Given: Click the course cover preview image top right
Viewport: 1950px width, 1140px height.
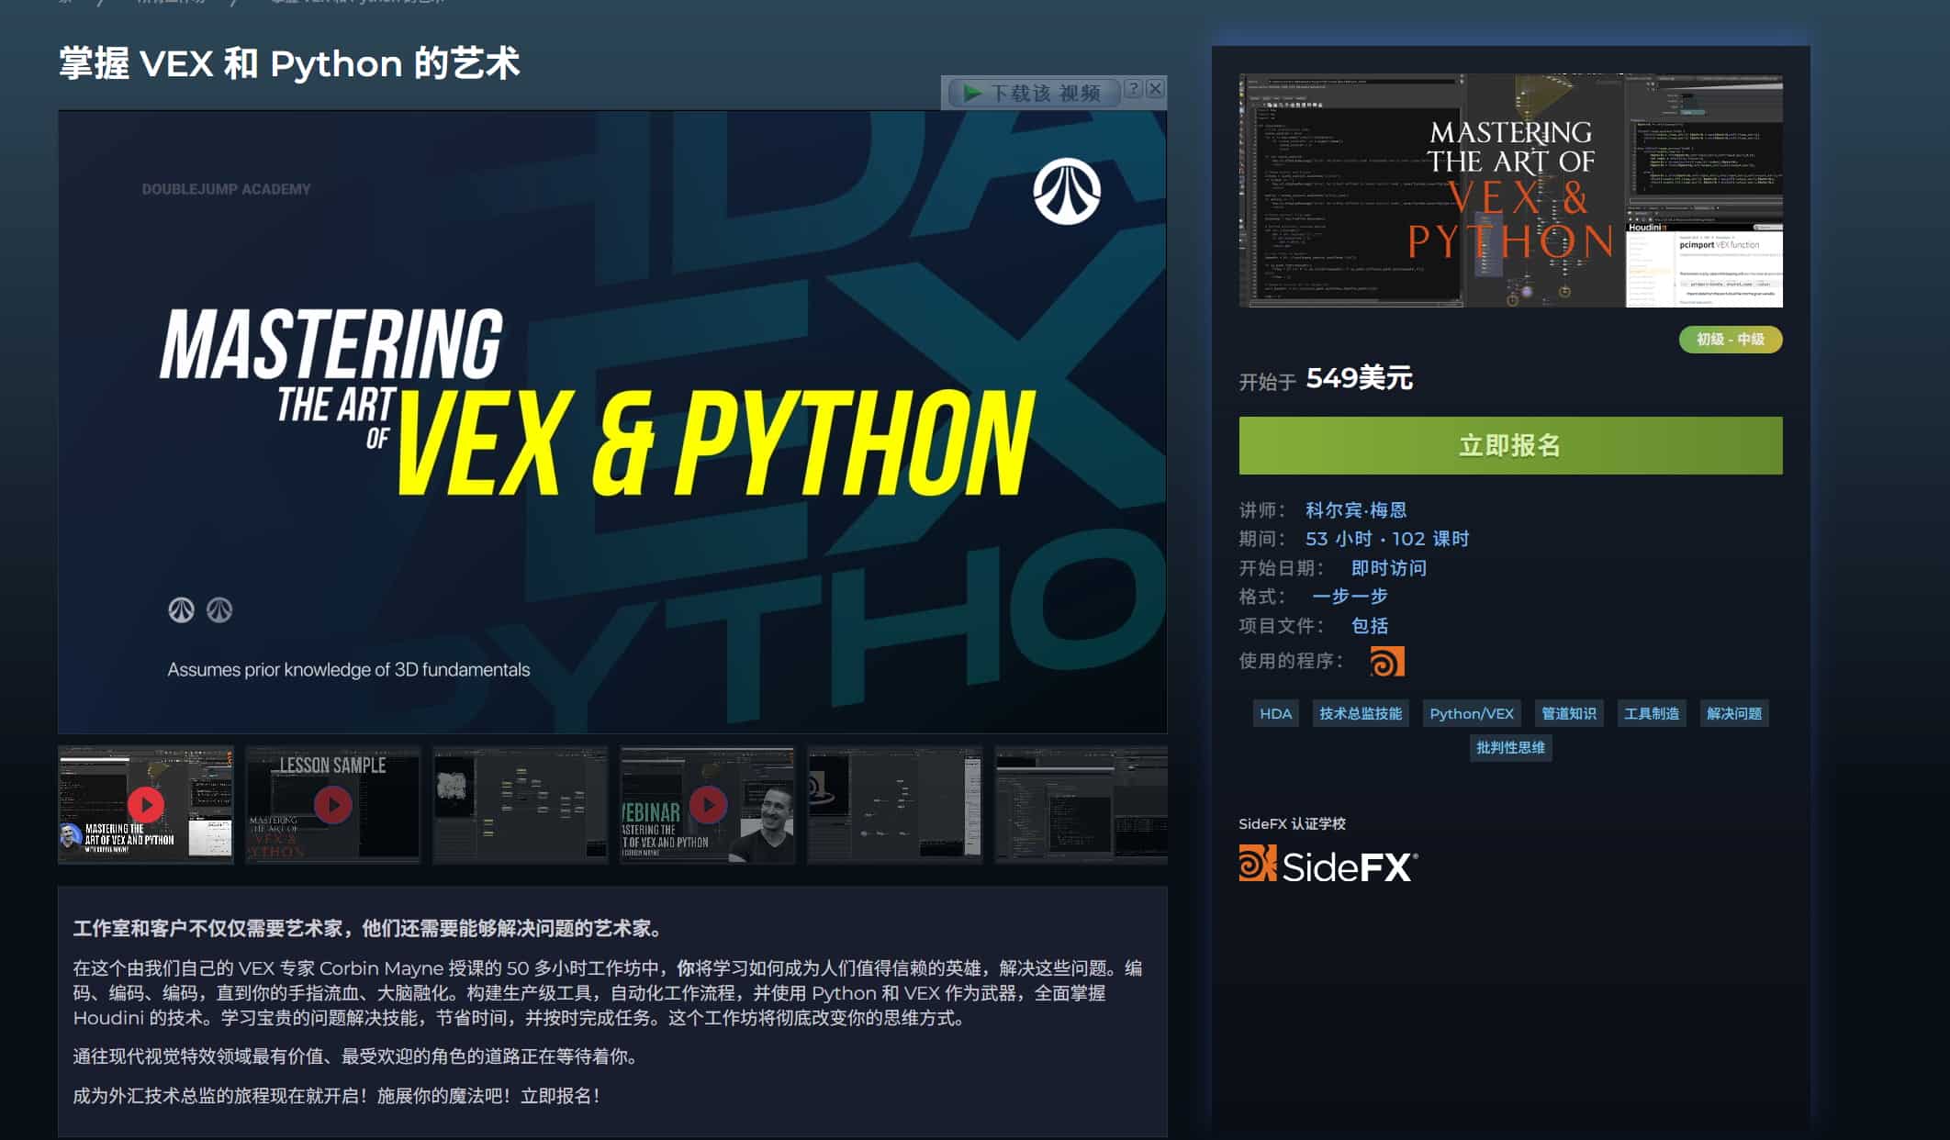Looking at the screenshot, I should point(1510,190).
